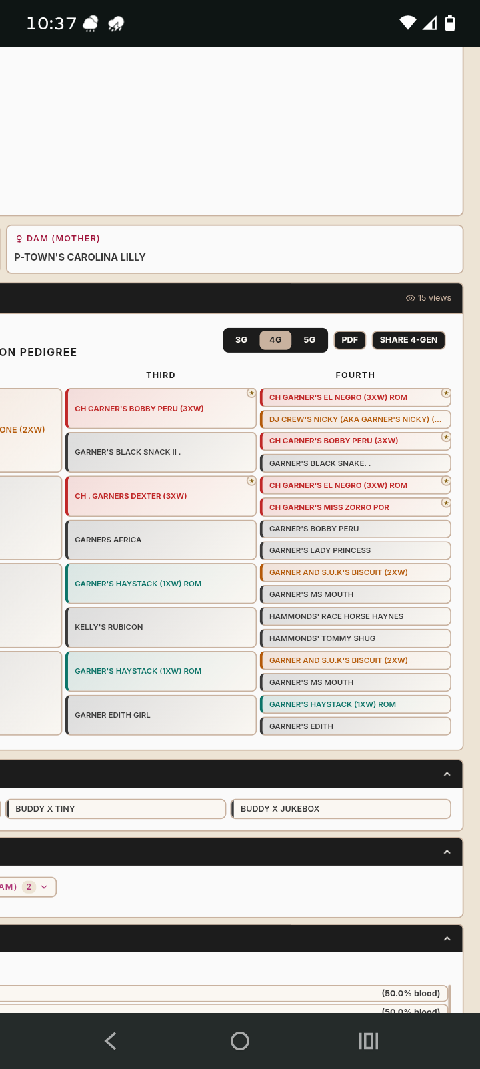The image size is (480, 1069).
Task: Click the eye icon beside 15 views
Action: coord(410,298)
